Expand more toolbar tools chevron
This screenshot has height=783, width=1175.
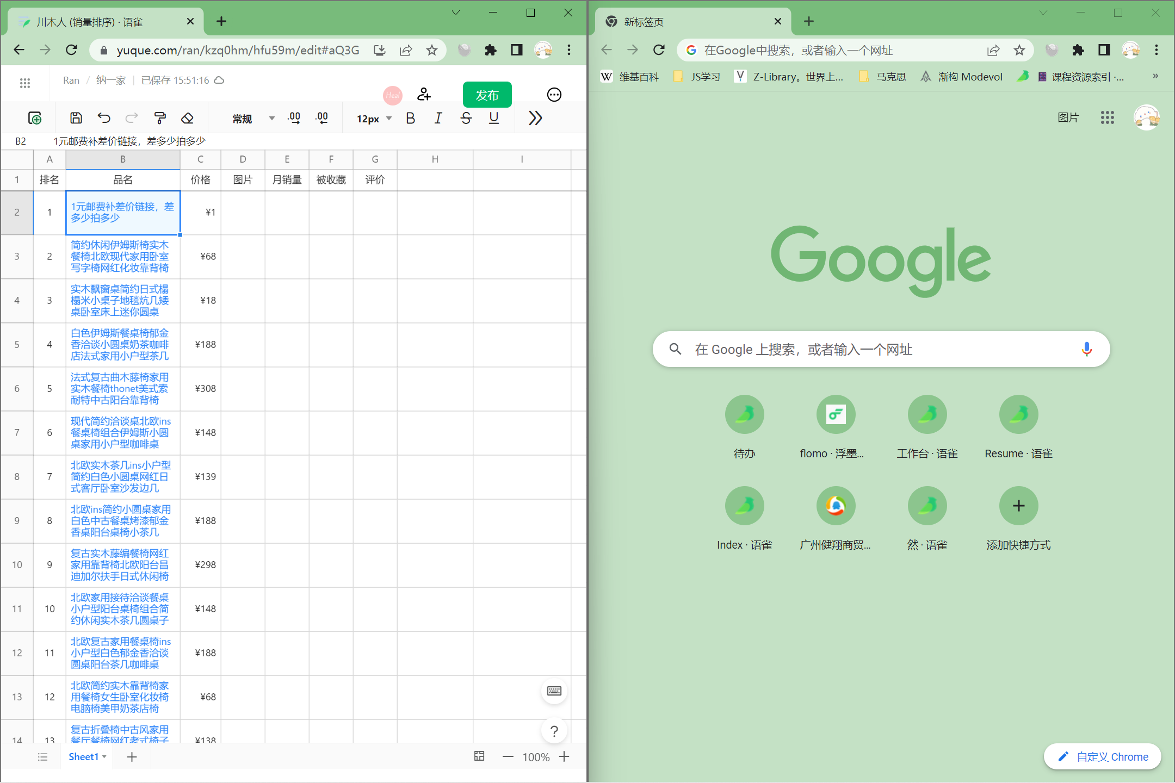(x=535, y=118)
